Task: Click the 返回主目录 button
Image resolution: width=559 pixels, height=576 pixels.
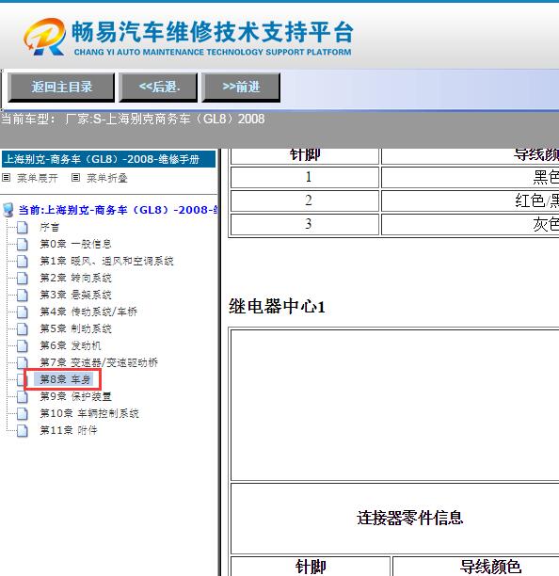Action: 61,88
